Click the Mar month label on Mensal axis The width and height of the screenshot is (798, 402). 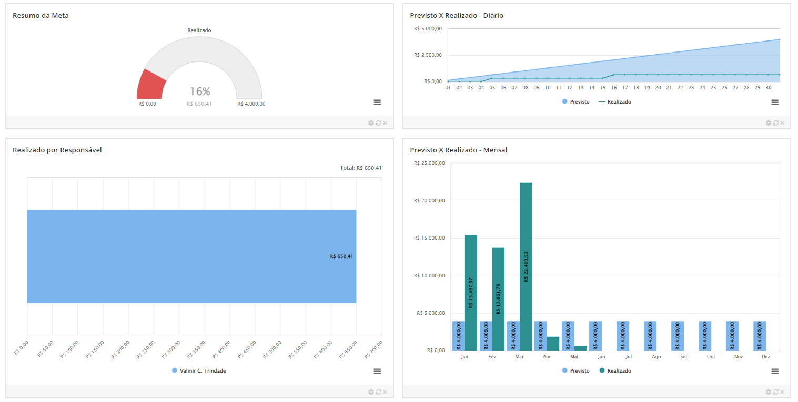(x=519, y=357)
